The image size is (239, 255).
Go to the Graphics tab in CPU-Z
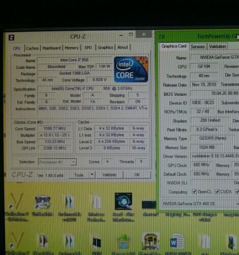pos(105,47)
